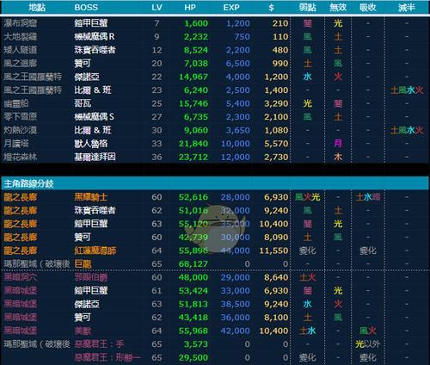
Task: Select HP value 7,038
Action: 196,64
